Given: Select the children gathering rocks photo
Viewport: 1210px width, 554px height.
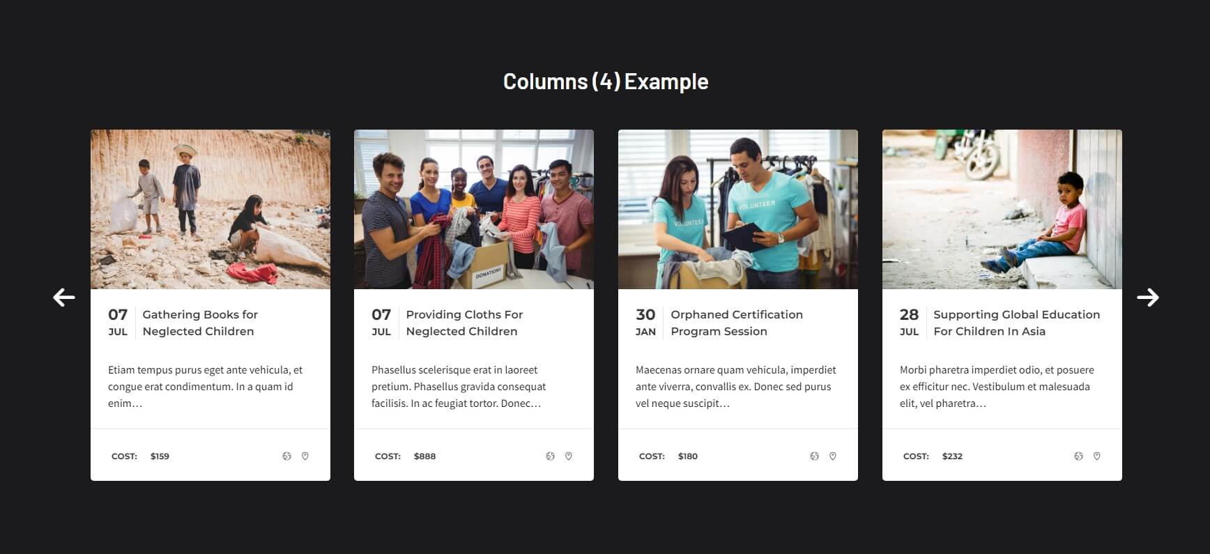Looking at the screenshot, I should (210, 209).
